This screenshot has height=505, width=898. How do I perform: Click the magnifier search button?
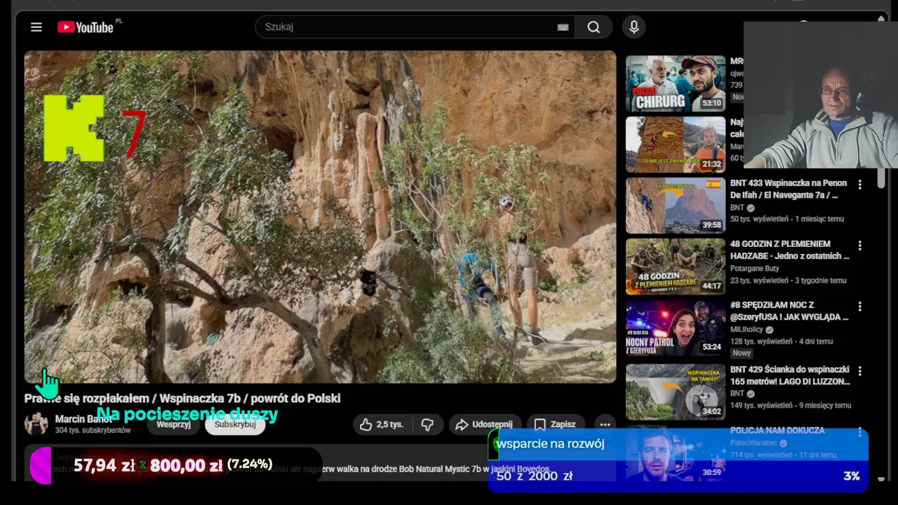pos(594,27)
